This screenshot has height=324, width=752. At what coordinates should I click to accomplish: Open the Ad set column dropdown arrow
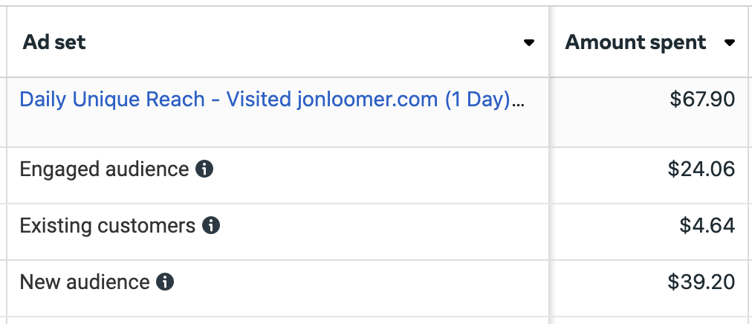[529, 42]
